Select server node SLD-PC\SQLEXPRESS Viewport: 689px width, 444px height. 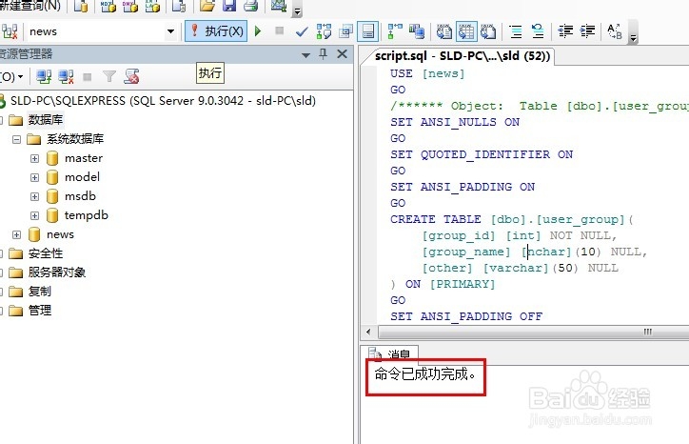(163, 101)
